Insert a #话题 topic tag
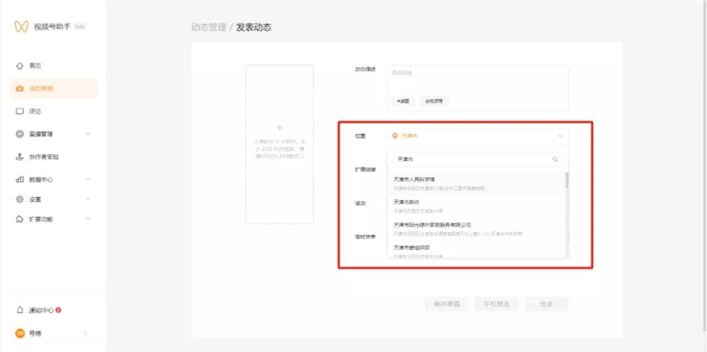 (x=403, y=101)
